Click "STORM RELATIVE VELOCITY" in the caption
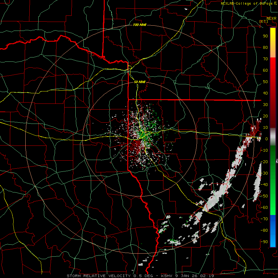Viewport: 278px width, 278px height. (x=99, y=276)
